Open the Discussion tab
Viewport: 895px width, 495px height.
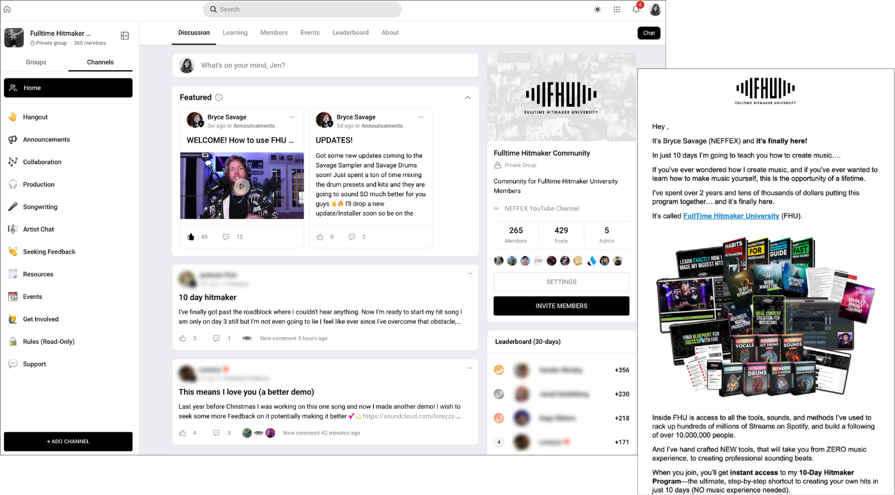coord(194,33)
